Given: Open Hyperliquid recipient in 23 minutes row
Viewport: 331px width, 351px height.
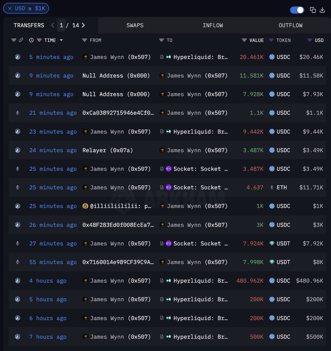Looking at the screenshot, I should pyautogui.click(x=201, y=132).
